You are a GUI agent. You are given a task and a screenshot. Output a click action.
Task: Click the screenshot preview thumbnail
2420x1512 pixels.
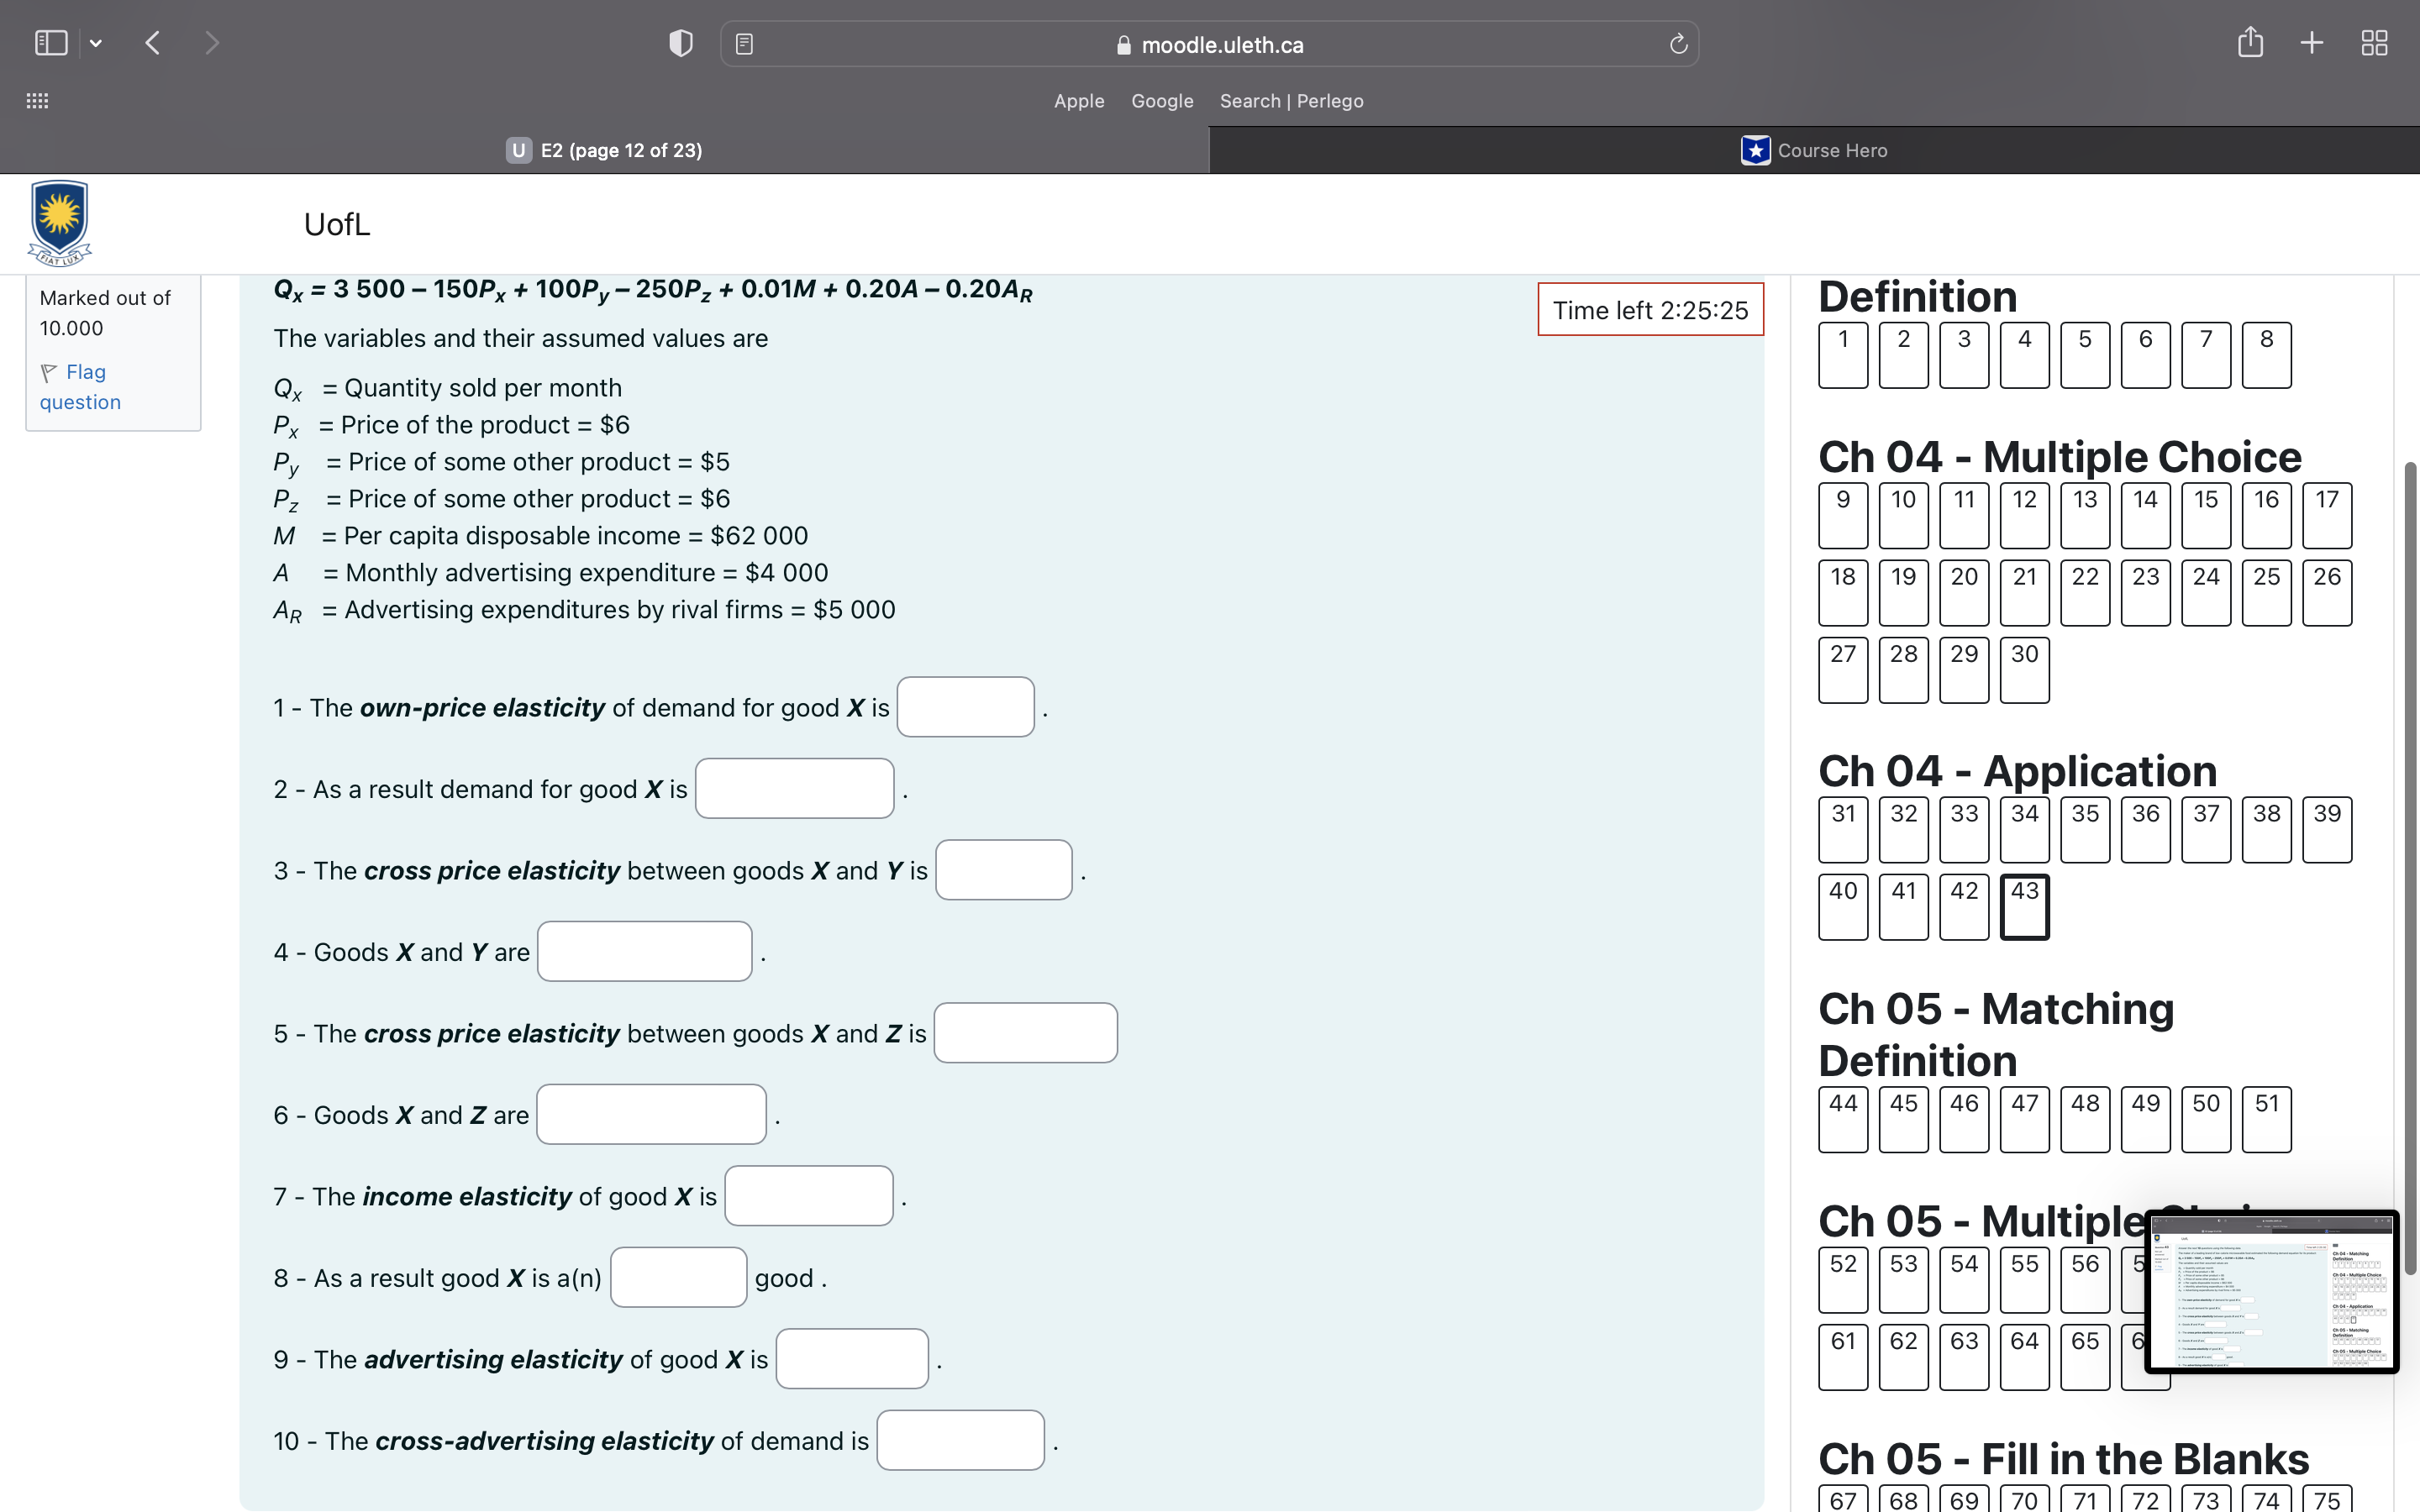[x=2272, y=1290]
